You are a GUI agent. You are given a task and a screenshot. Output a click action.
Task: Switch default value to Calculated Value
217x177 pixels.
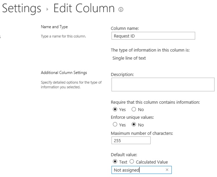[132, 162]
